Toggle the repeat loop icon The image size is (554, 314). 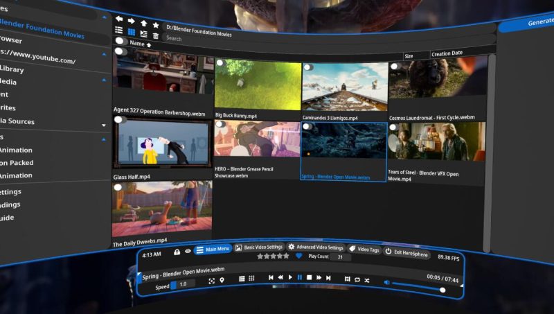click(x=357, y=280)
